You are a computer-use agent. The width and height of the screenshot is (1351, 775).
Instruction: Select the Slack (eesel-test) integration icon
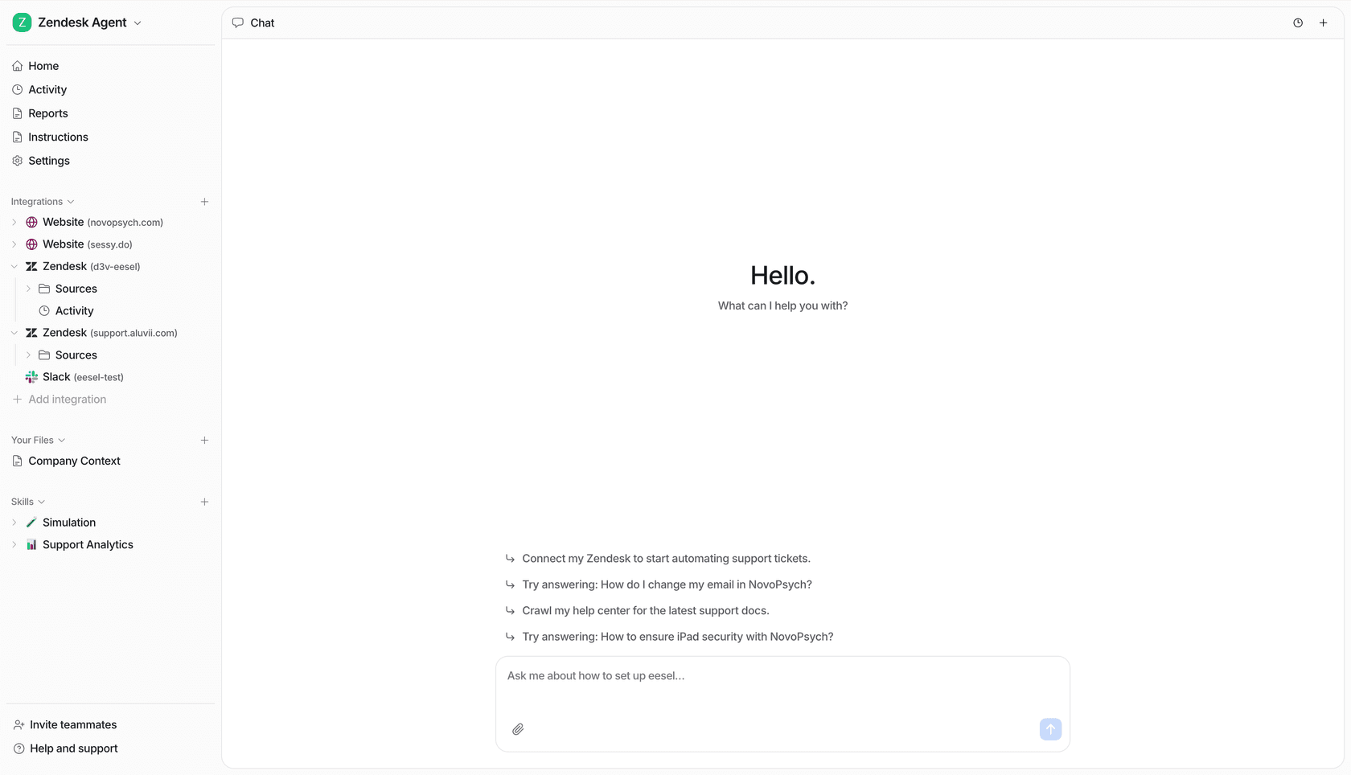(31, 376)
